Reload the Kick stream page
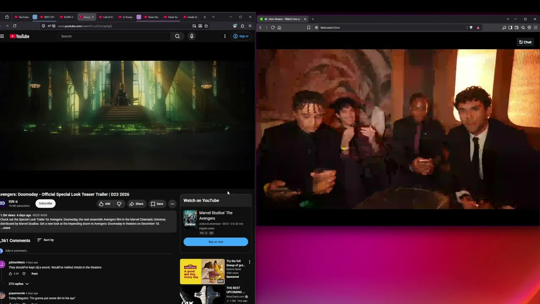540x304 pixels. click(x=273, y=27)
